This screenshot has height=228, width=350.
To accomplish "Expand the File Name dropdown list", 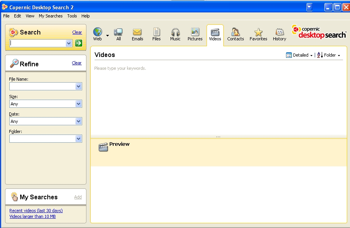I will click(x=78, y=86).
